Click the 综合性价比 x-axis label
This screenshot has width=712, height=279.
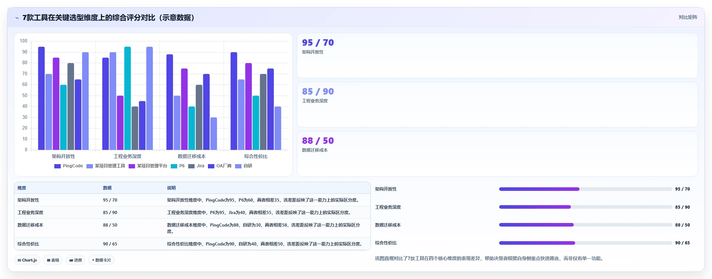[x=256, y=156]
